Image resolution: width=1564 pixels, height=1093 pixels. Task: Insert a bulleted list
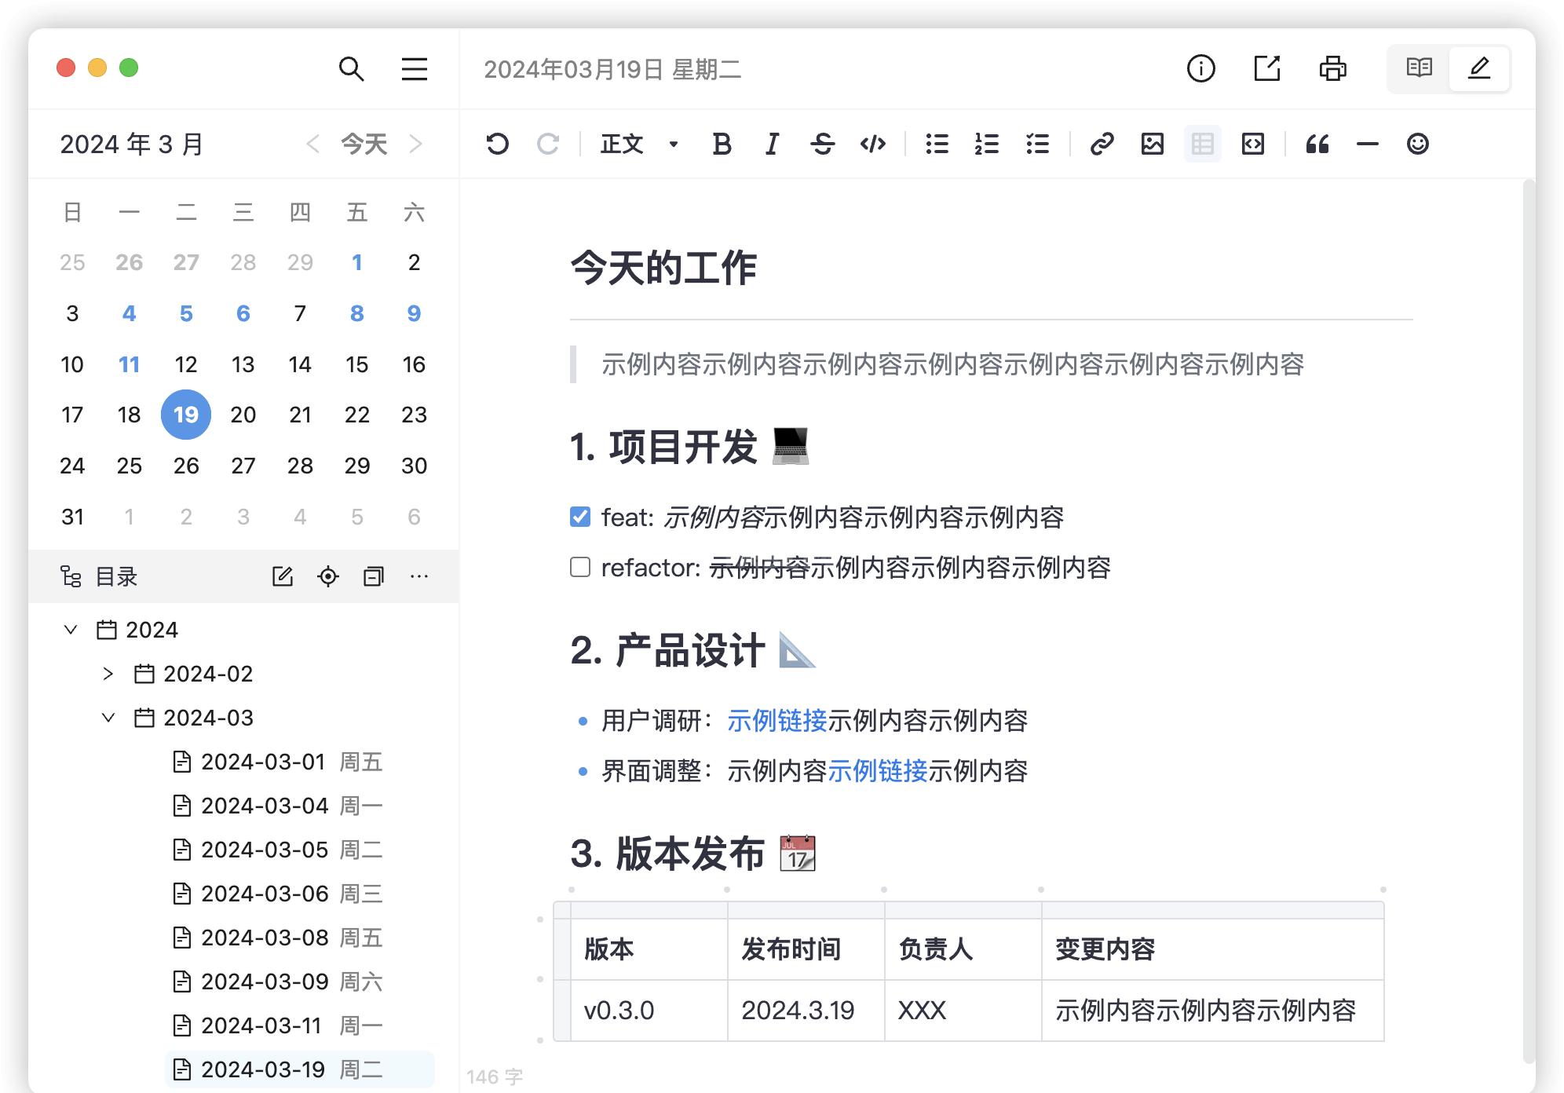coord(937,144)
